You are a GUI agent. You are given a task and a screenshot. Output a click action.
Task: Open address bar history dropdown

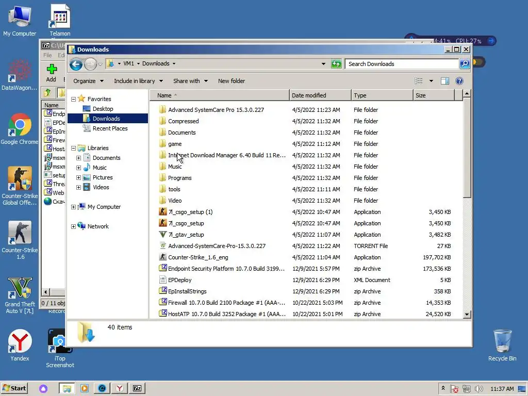pyautogui.click(x=323, y=63)
